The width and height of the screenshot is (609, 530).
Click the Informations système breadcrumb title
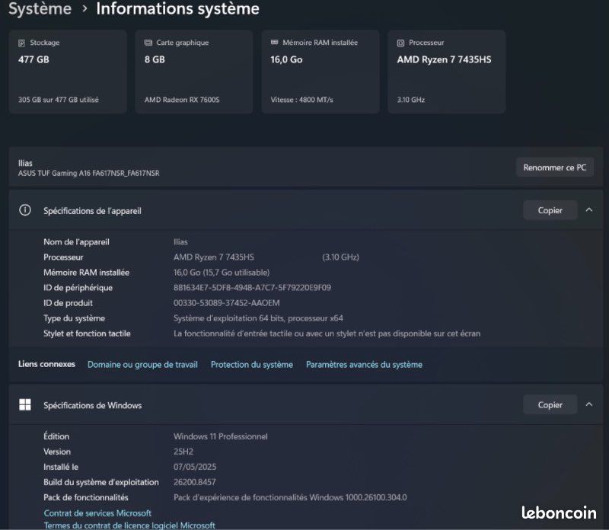coord(177,8)
